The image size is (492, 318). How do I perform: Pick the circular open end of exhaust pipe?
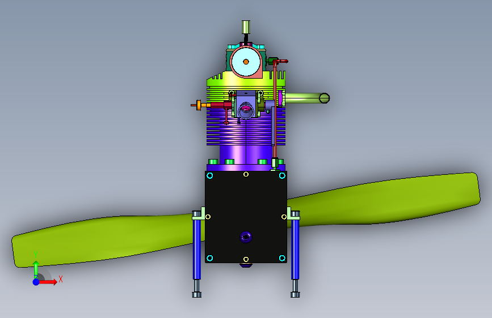click(x=325, y=98)
